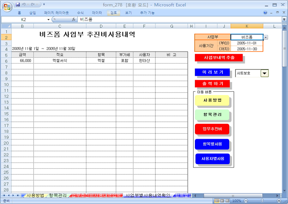Switch to the 항목관리 sheet tab

point(58,196)
